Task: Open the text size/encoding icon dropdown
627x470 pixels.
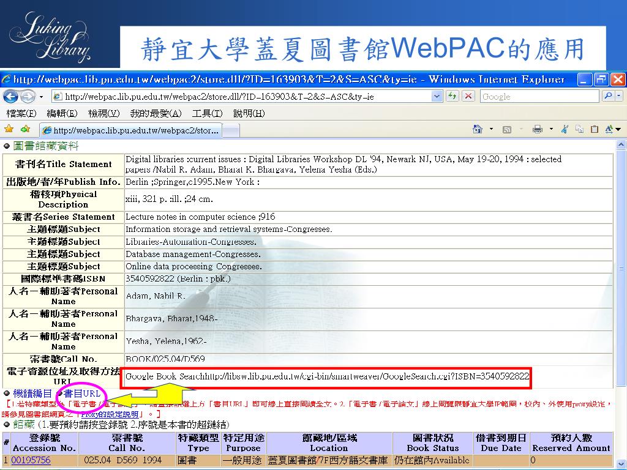Action: (x=612, y=129)
